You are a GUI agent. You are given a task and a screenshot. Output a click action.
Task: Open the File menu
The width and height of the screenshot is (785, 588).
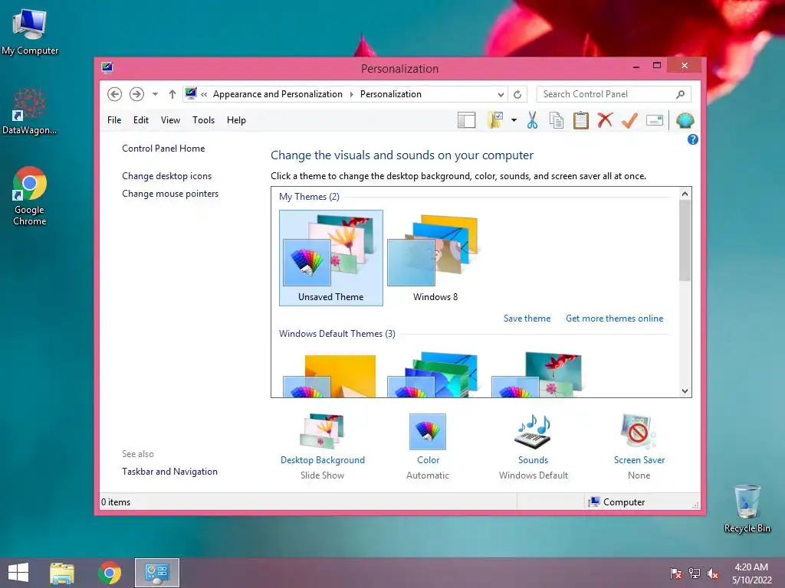[114, 120]
